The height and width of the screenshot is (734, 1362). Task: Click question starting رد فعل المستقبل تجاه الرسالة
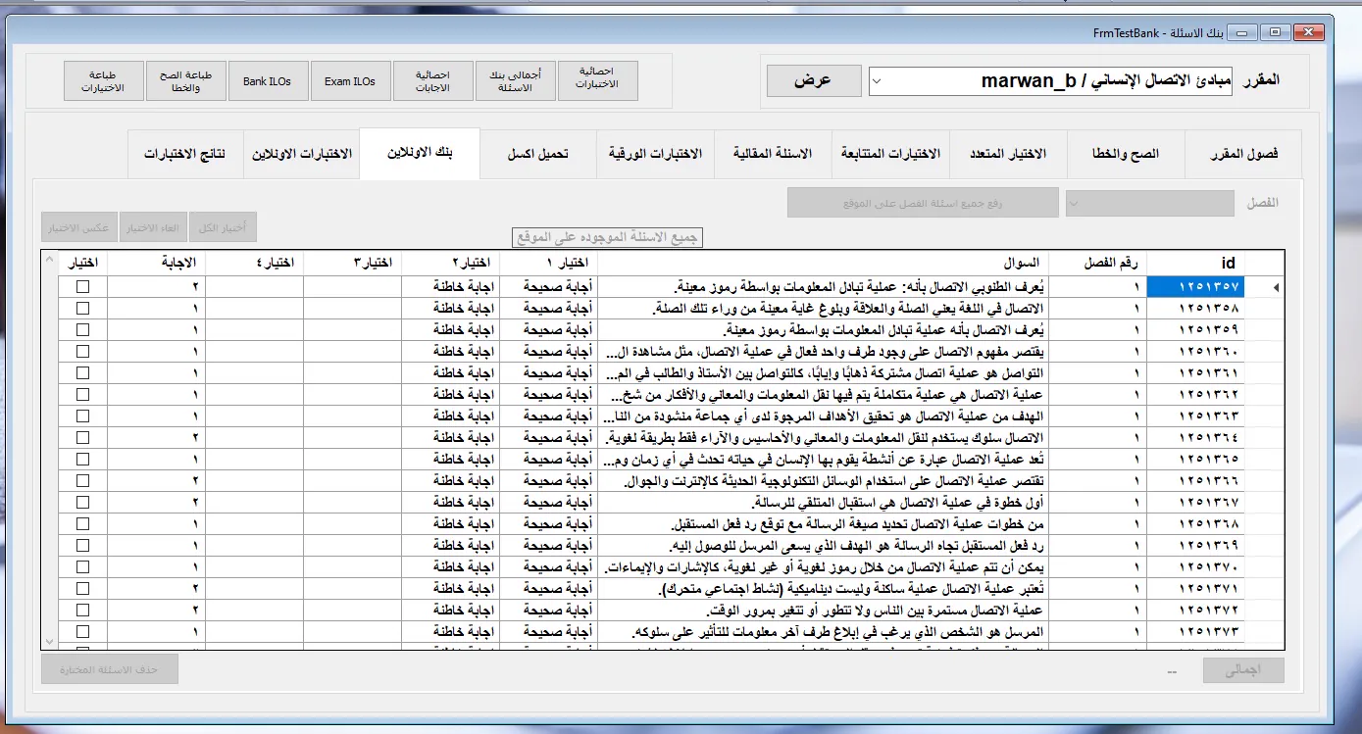(x=823, y=546)
